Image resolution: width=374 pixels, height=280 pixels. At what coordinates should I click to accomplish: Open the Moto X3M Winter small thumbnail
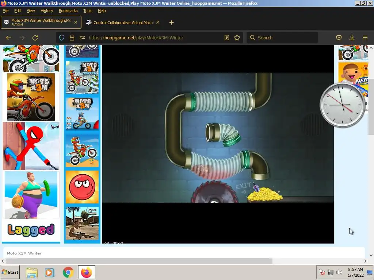coord(82,77)
